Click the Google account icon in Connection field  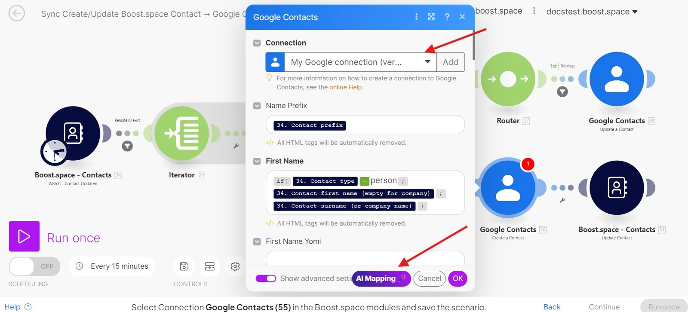point(275,62)
